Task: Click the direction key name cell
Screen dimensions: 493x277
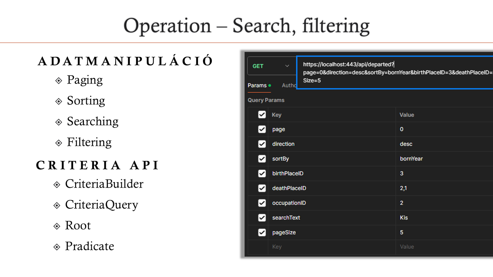Action: 283,144
